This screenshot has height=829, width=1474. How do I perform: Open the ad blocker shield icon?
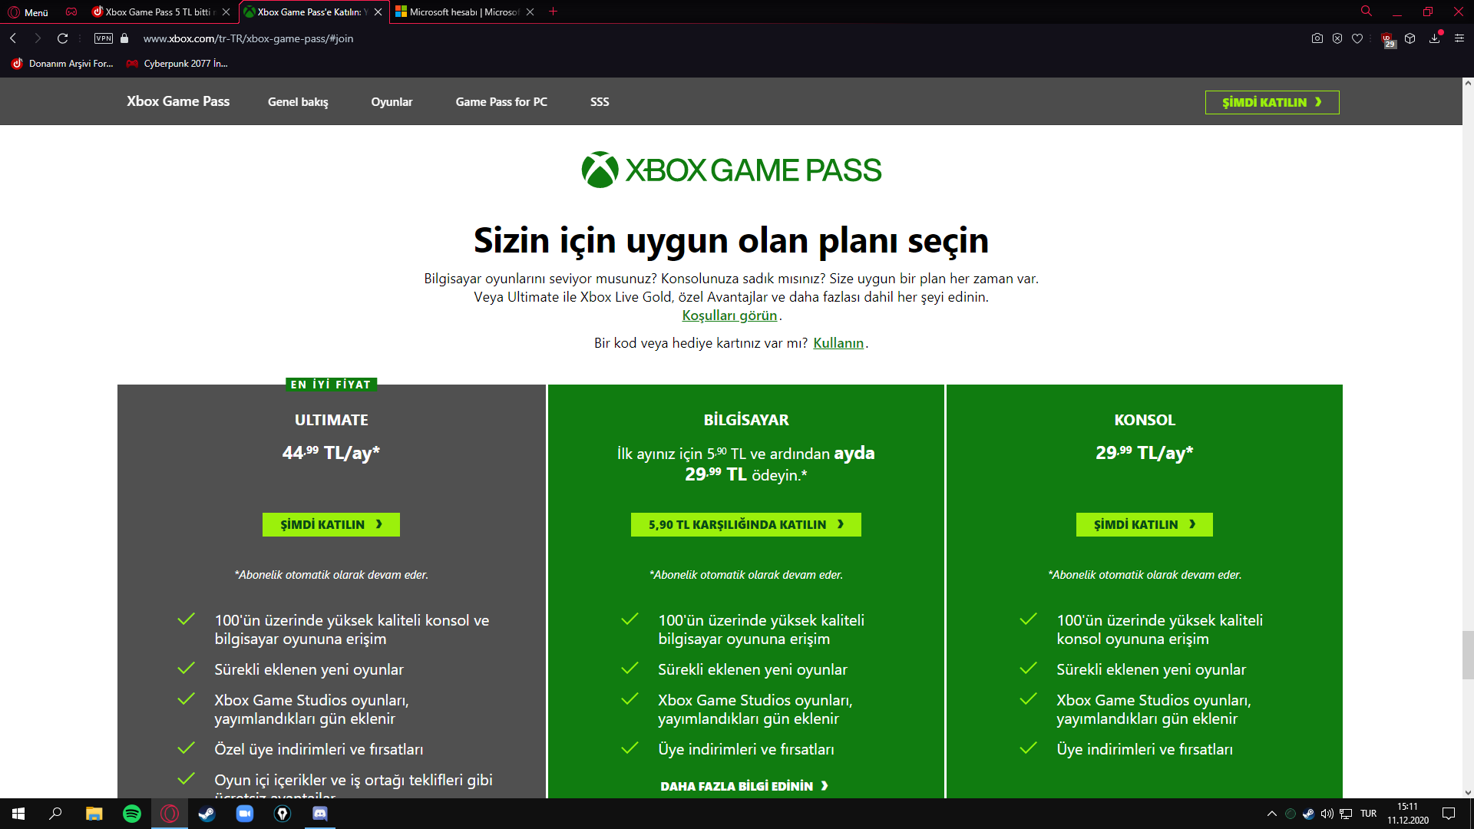click(x=1337, y=38)
